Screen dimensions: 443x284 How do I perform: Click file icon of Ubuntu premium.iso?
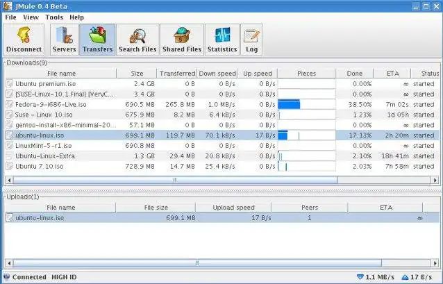click(x=10, y=84)
